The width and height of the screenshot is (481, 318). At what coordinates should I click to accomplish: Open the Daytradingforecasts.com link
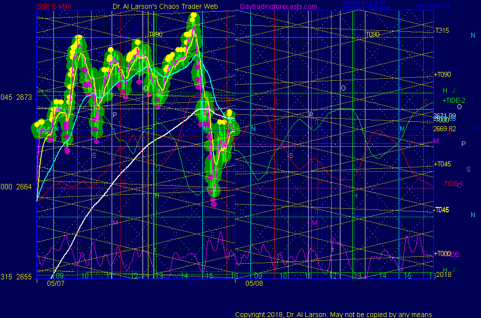278,6
